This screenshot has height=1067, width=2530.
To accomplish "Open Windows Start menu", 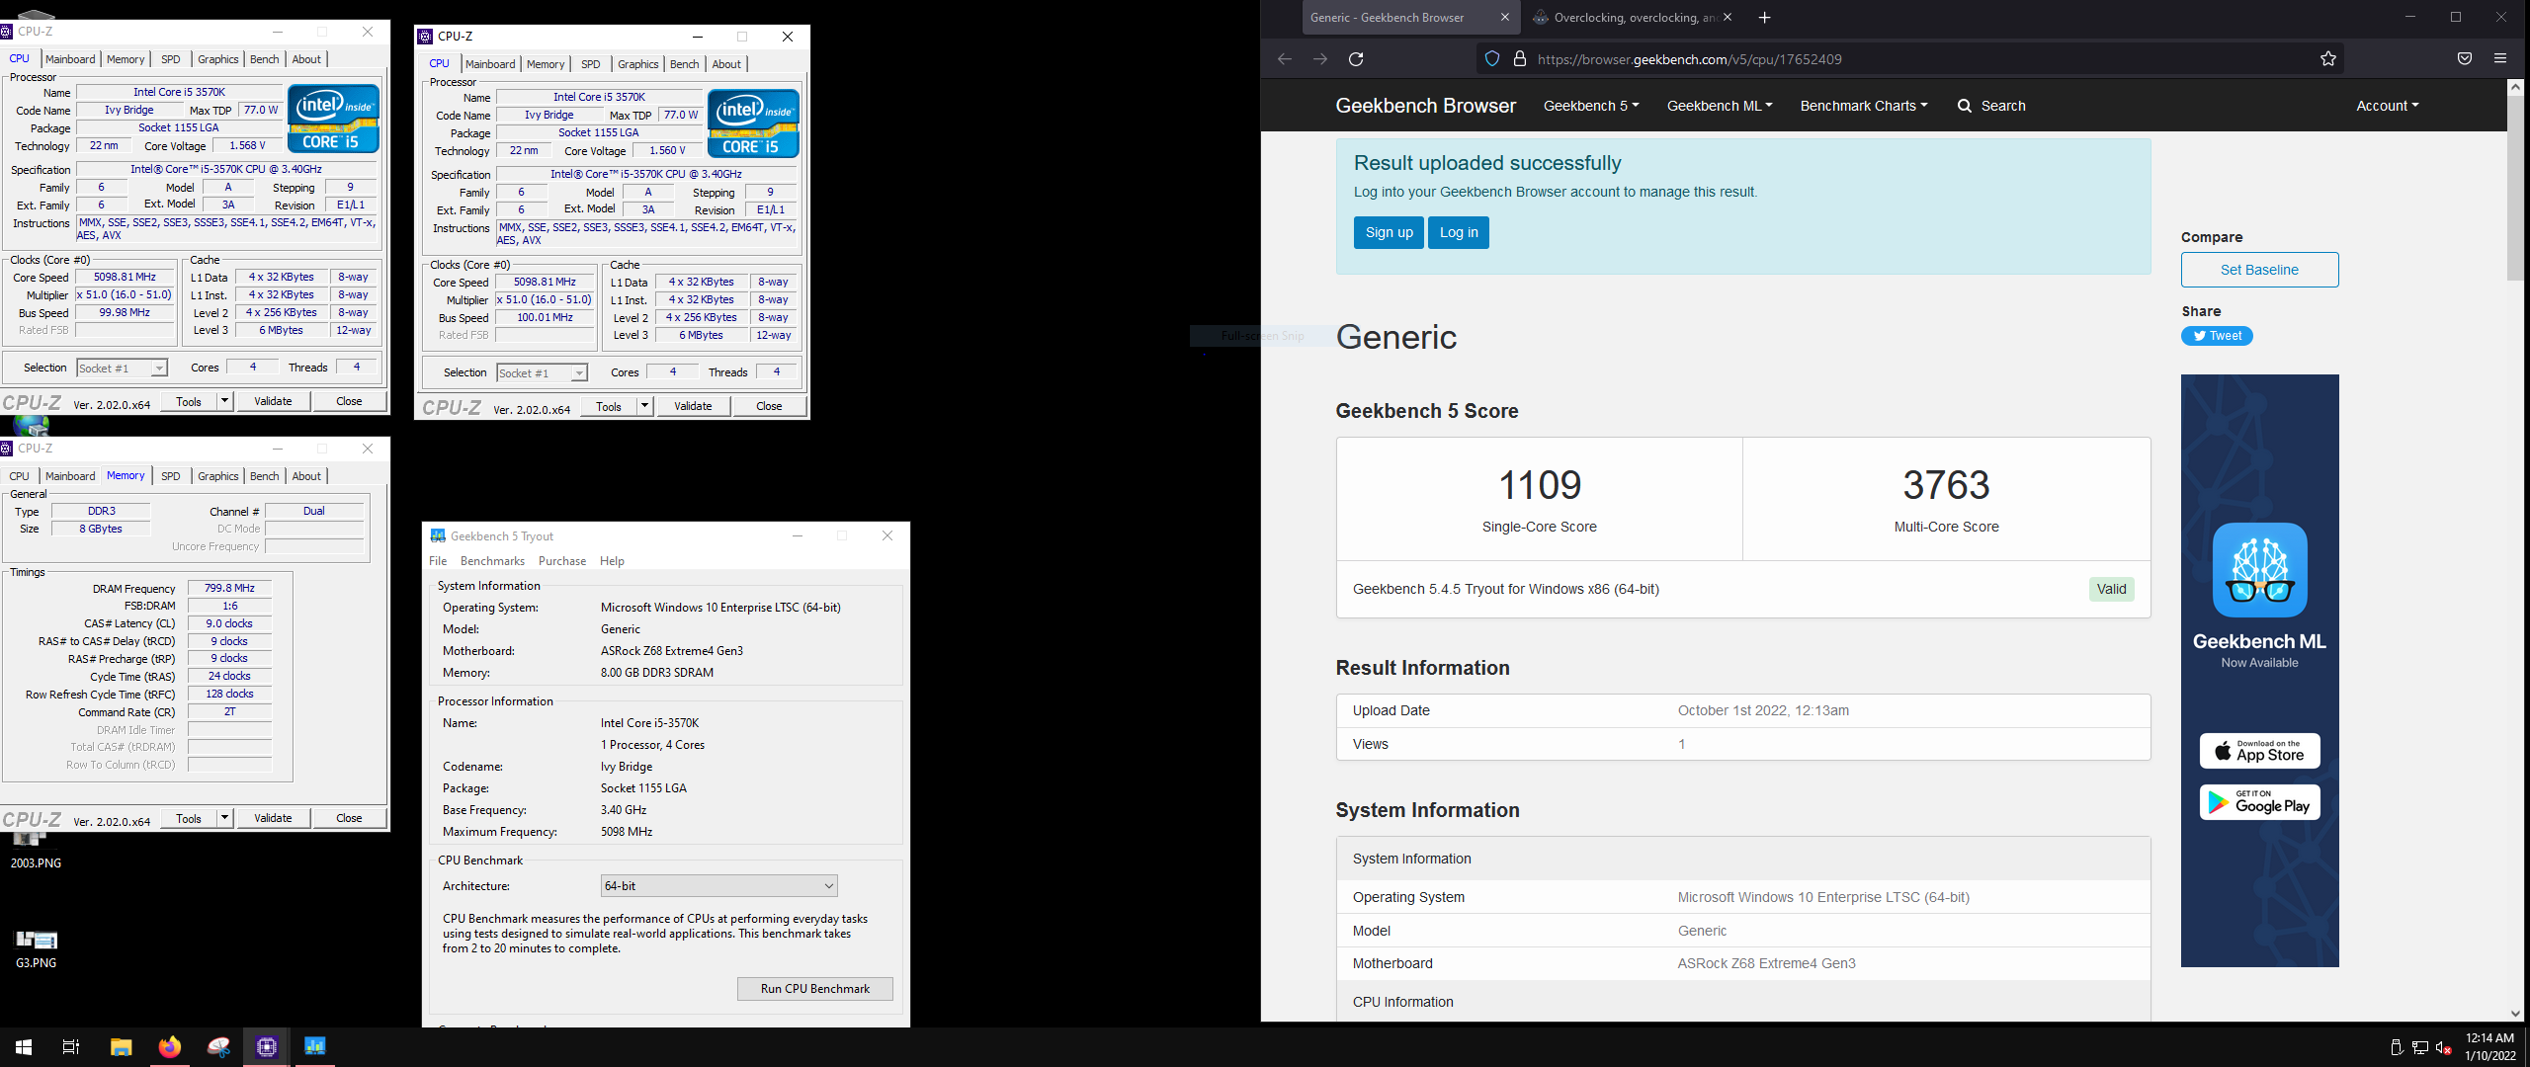I will tap(24, 1047).
